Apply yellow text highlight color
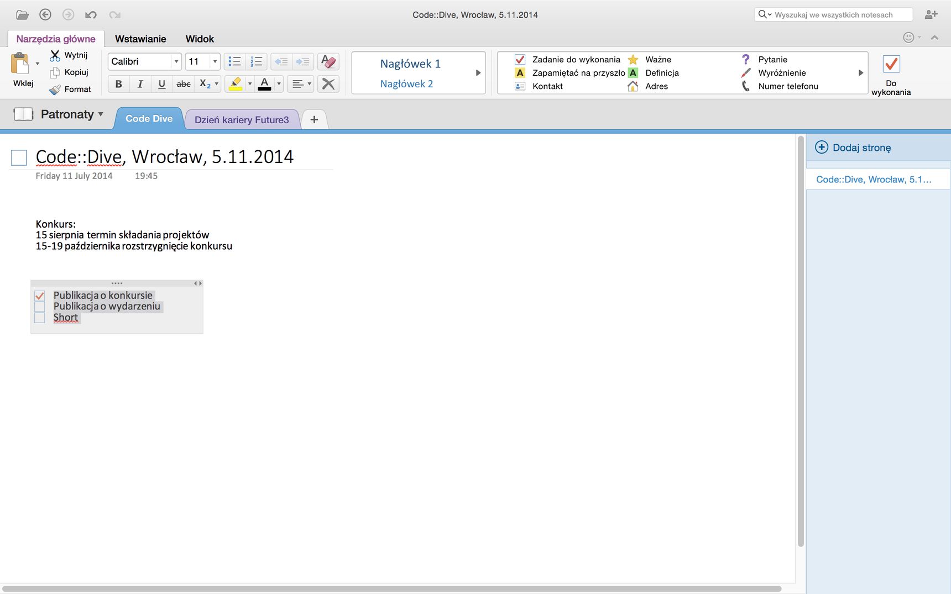 (x=236, y=84)
